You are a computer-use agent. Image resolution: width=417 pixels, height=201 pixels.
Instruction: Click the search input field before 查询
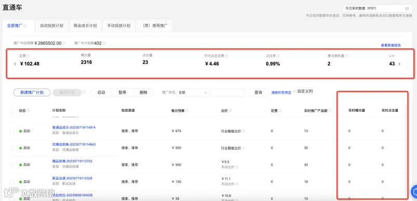coord(228,92)
